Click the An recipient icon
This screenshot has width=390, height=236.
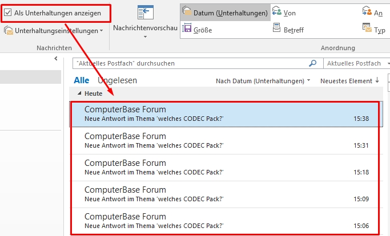coord(367,11)
